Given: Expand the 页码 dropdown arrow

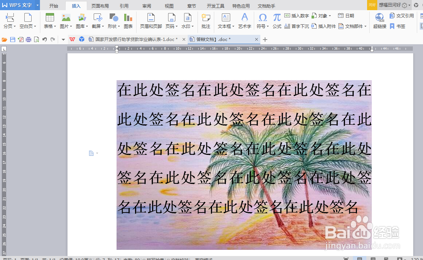Looking at the screenshot, I should [176, 26].
